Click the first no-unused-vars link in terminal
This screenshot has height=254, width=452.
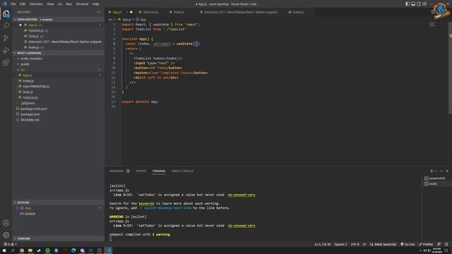(242, 195)
